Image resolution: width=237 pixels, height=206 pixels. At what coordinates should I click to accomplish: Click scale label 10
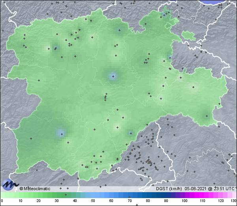21,201
